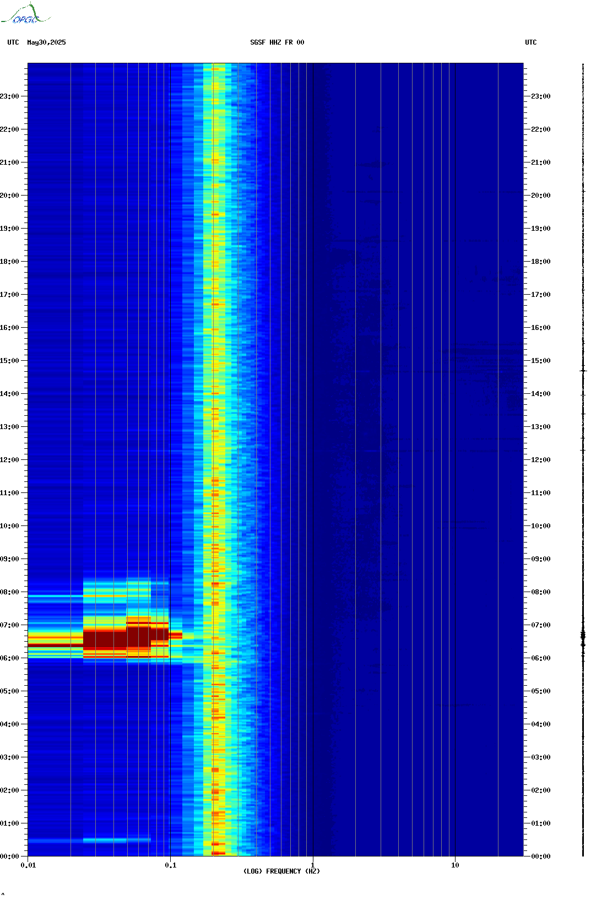
Task: Click the 23:00 label on the right time axis
Action: pos(541,96)
